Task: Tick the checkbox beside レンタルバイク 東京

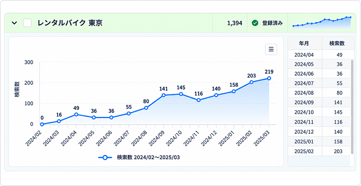Action: [x=27, y=23]
